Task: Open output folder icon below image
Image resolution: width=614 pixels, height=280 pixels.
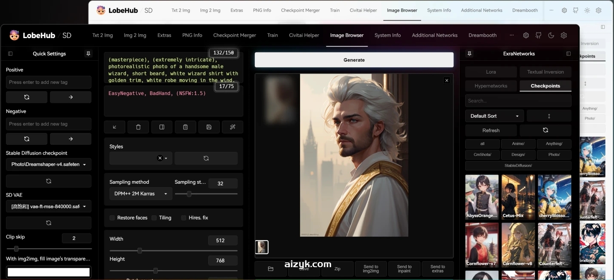Action: 271,269
